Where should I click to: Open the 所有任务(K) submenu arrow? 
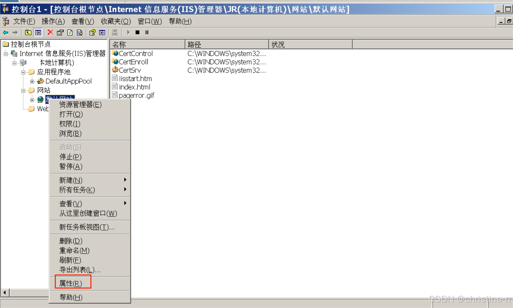point(125,189)
